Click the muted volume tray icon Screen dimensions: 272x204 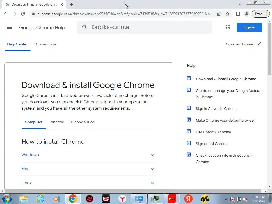pos(245,199)
